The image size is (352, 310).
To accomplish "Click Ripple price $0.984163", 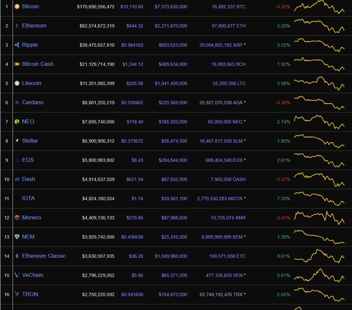I will 132,45.
